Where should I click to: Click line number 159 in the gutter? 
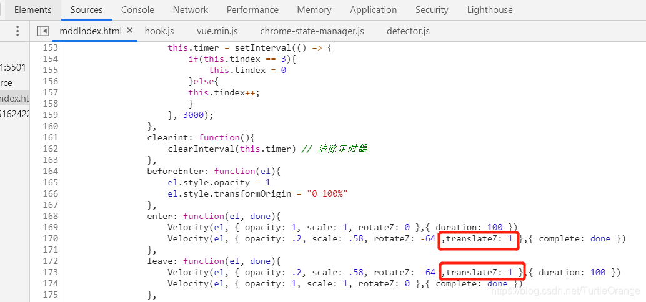click(50, 115)
